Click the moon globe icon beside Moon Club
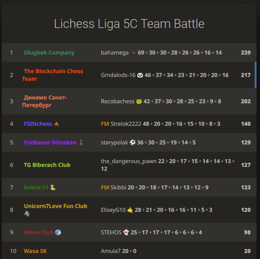Image resolution: width=260 pixels, height=259 pixels. pos(58,232)
